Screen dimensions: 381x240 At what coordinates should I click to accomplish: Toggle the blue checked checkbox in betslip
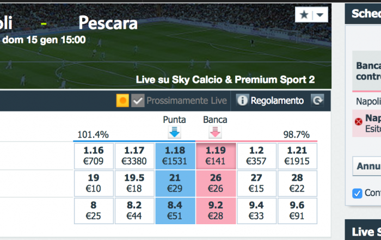(x=357, y=193)
